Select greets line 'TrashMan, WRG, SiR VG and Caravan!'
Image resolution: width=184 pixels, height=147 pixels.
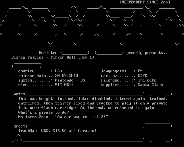[57, 131]
